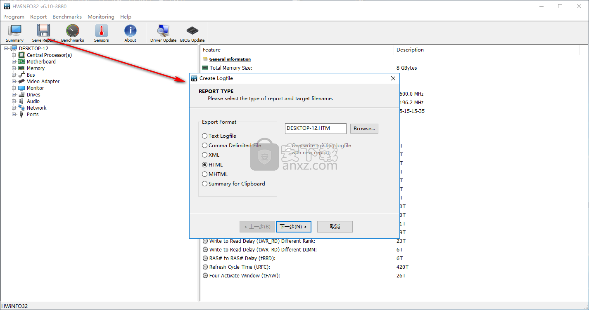Viewport: 589px width, 310px height.
Task: Click the Audio label in tree
Action: [x=33, y=101]
